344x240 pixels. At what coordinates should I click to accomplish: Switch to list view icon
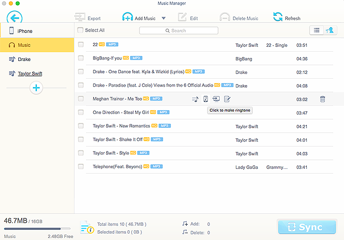(x=316, y=30)
